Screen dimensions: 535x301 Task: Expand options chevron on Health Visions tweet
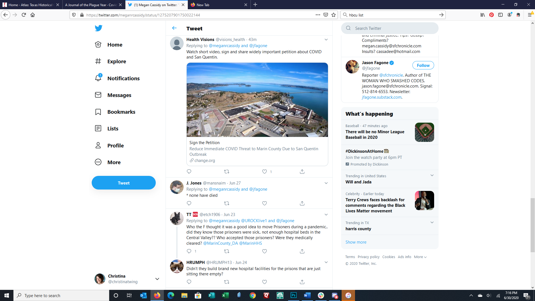326,40
